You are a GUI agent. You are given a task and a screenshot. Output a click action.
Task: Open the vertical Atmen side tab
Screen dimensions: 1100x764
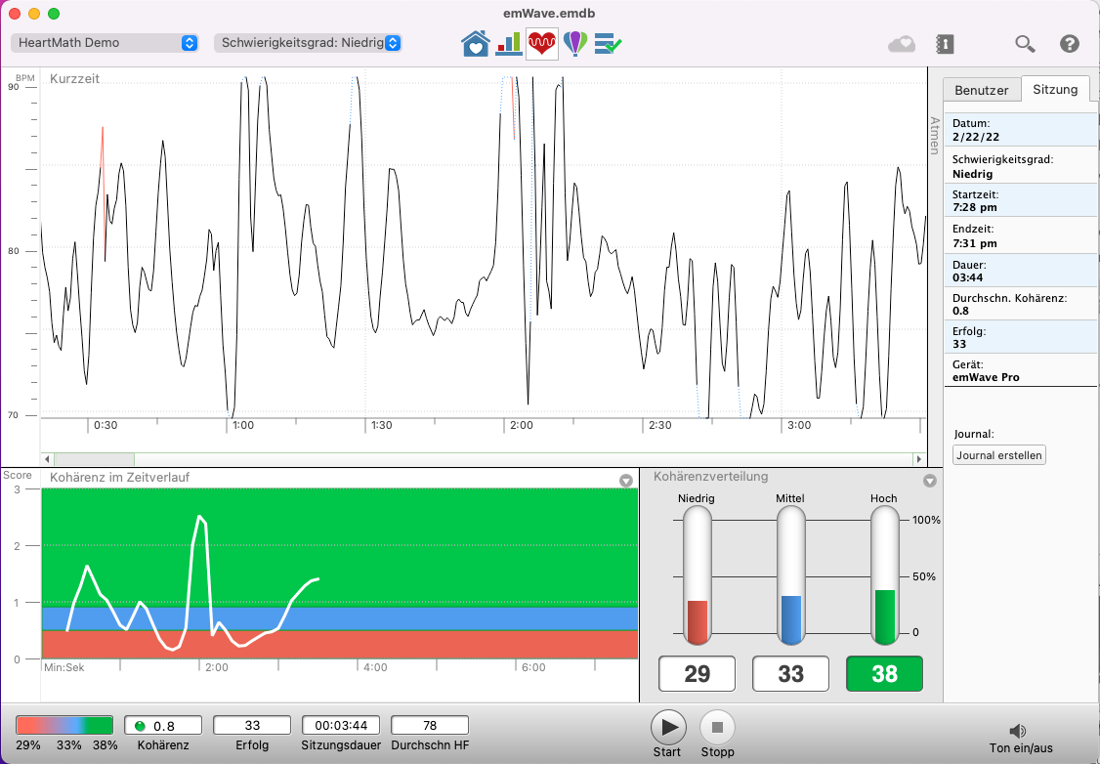click(x=935, y=136)
